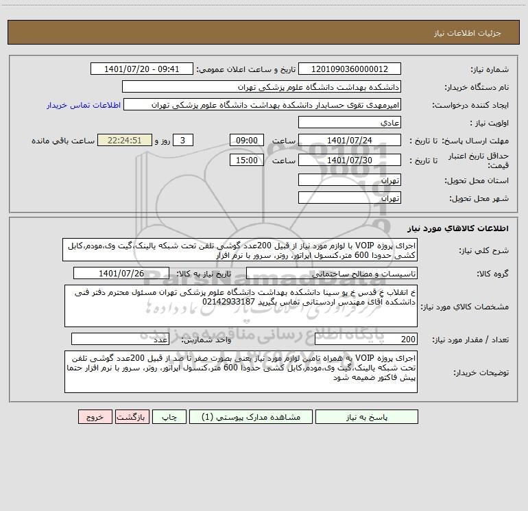The image size is (528, 511).
Task: Click the unit of measure field 'عدد'
Action: pyautogui.click(x=120, y=340)
